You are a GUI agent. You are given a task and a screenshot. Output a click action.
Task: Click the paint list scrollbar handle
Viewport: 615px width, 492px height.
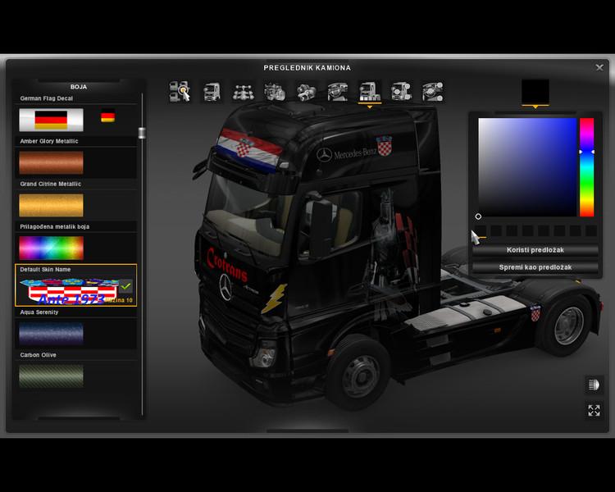[x=142, y=133]
